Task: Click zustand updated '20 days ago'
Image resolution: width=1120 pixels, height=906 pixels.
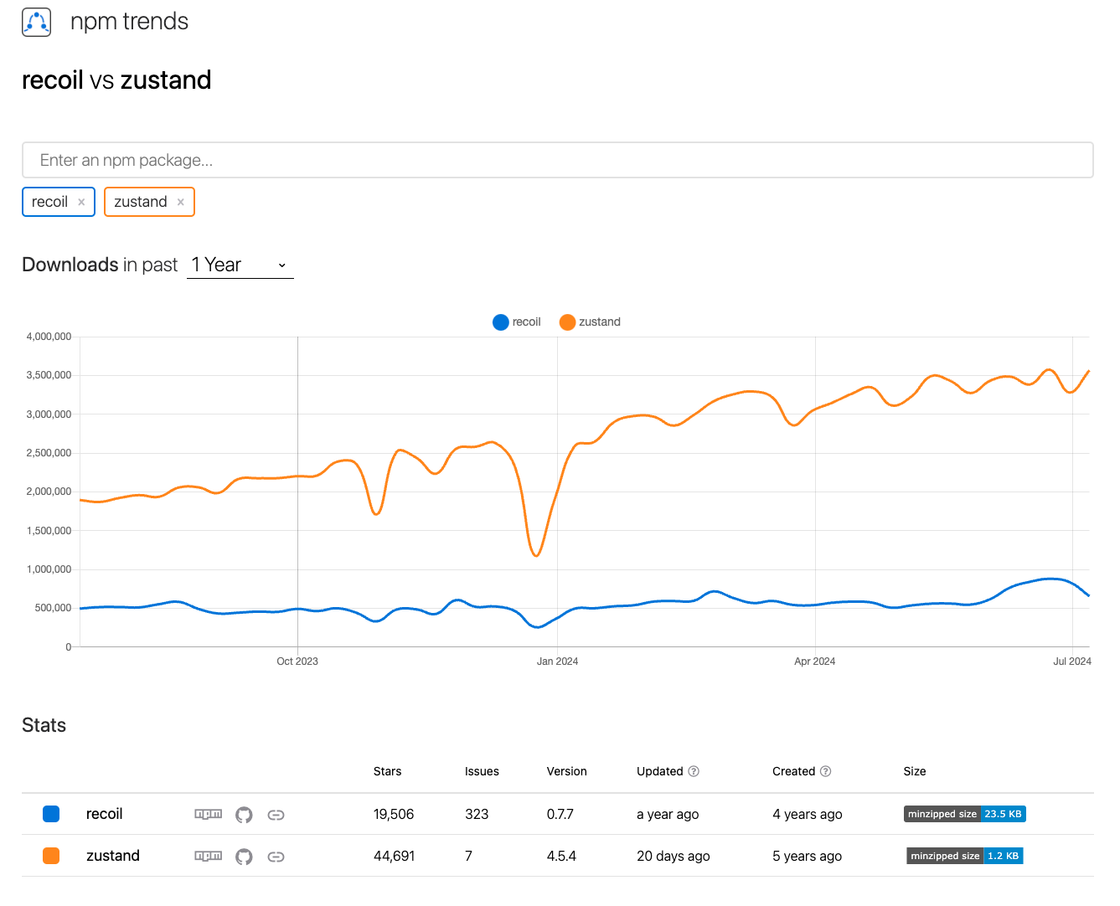Action: (674, 856)
